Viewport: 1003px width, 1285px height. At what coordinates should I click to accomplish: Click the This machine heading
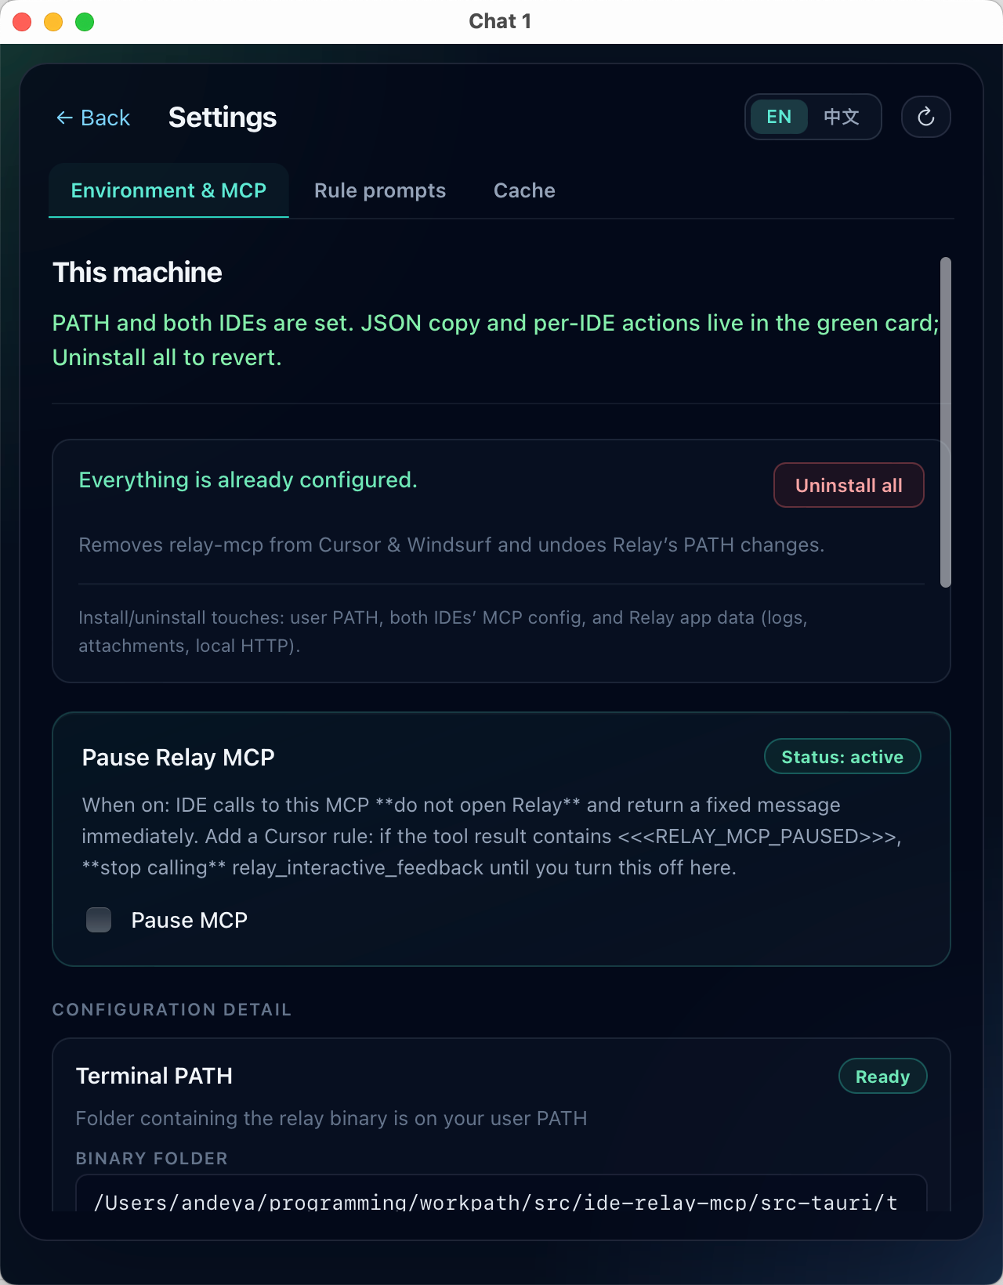(x=136, y=273)
